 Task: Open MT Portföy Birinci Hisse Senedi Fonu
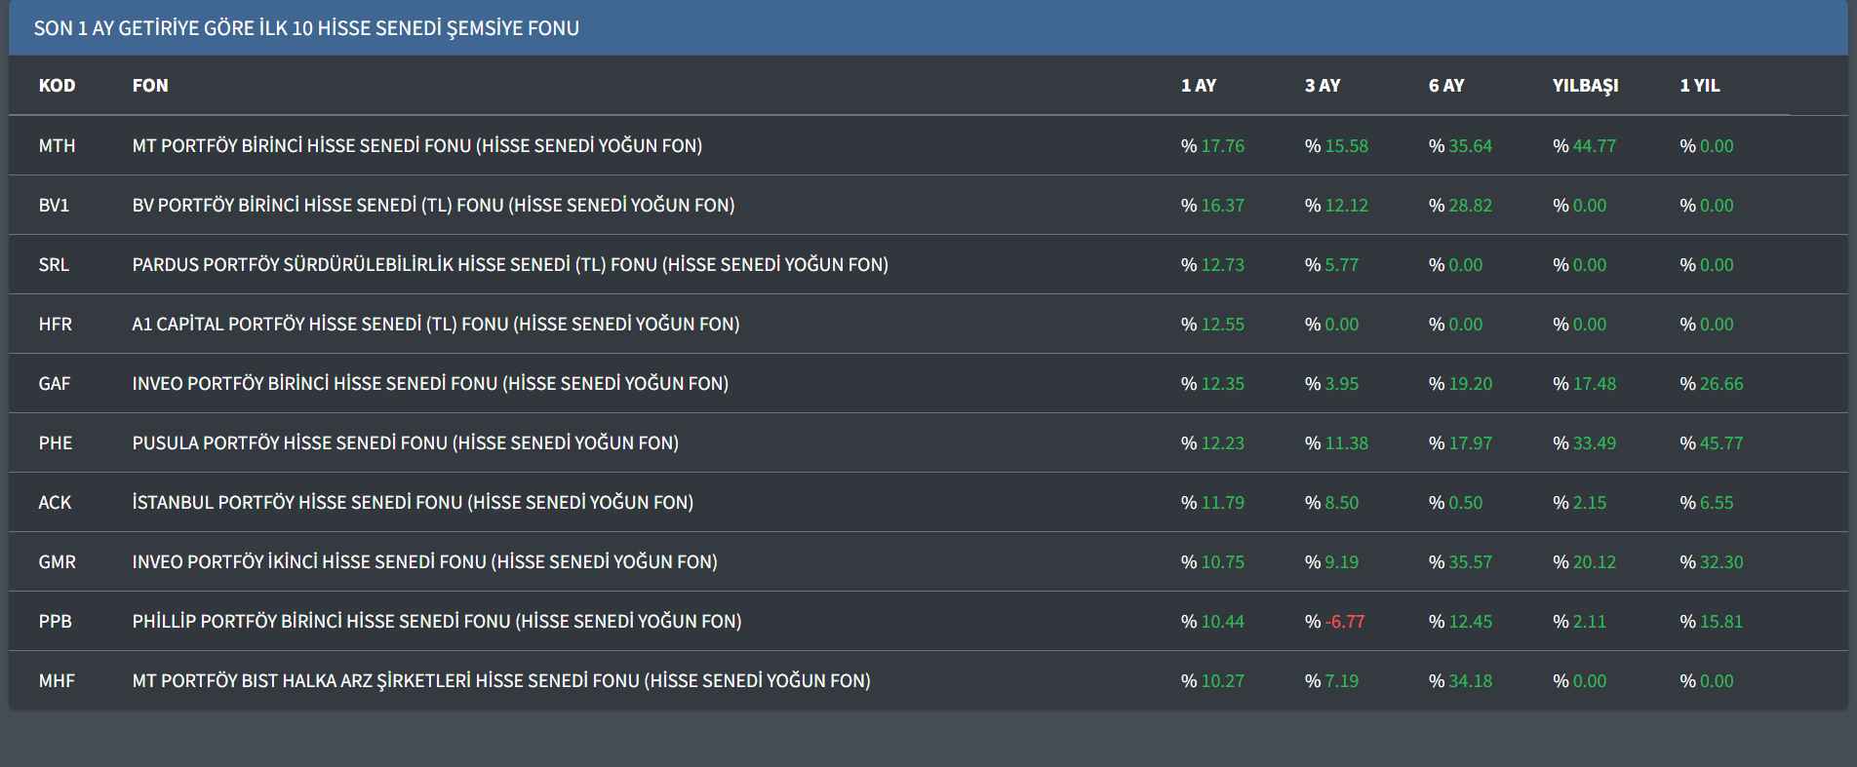[x=416, y=146]
